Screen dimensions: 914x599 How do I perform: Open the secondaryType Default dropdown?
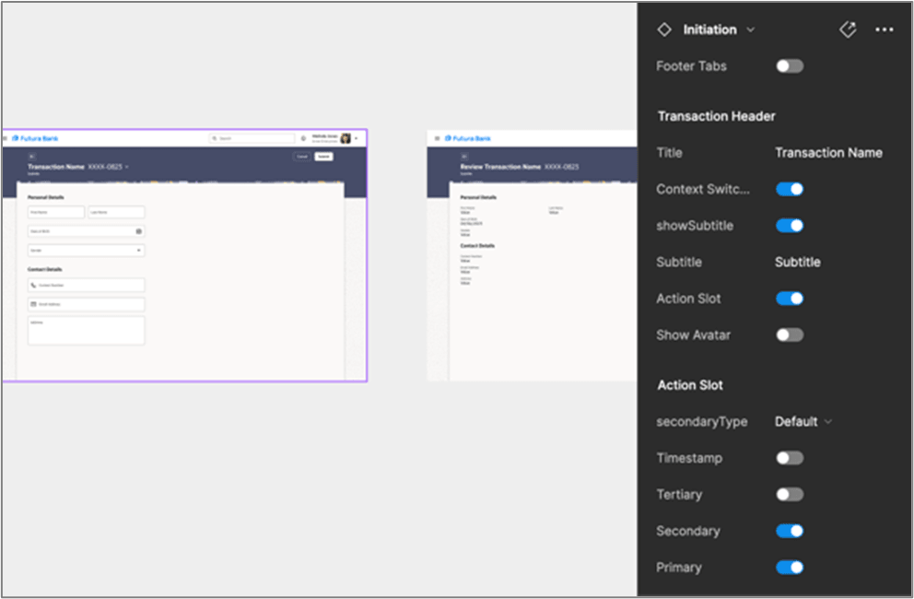click(803, 421)
